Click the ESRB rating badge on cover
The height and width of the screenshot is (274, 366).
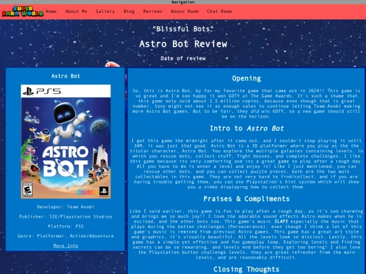pyautogui.click(x=27, y=189)
